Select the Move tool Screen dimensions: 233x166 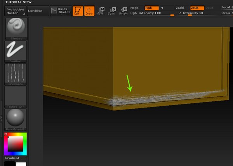[101, 11]
